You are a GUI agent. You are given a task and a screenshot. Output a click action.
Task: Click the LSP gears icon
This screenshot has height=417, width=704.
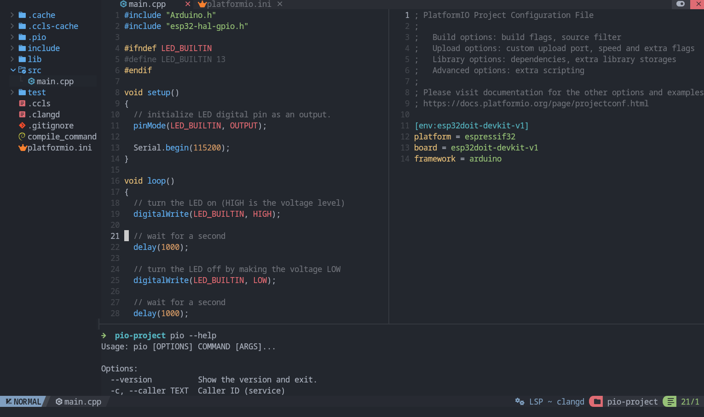[x=520, y=402]
